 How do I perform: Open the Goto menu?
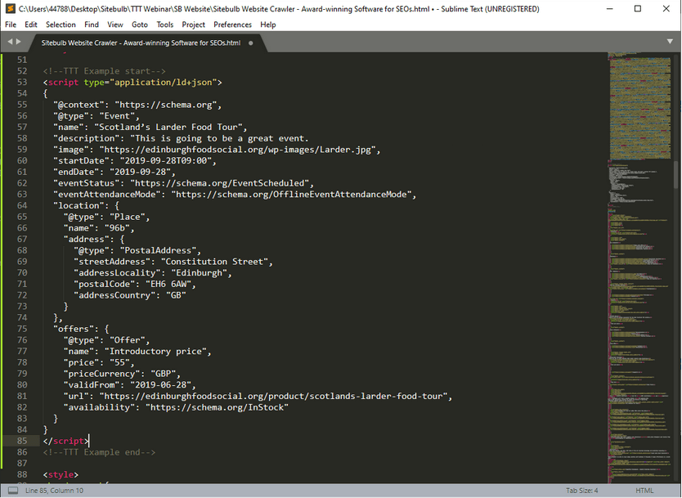tap(140, 25)
